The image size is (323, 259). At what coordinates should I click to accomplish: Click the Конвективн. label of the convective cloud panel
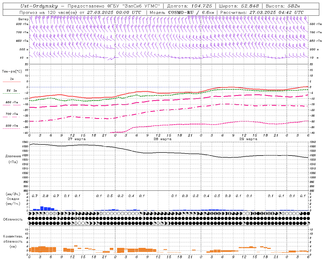(13, 236)
